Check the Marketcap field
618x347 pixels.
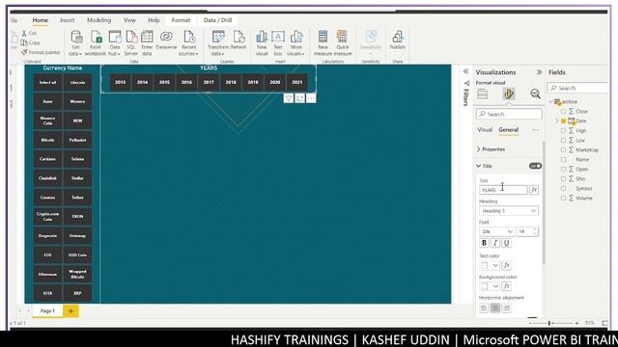coord(563,150)
